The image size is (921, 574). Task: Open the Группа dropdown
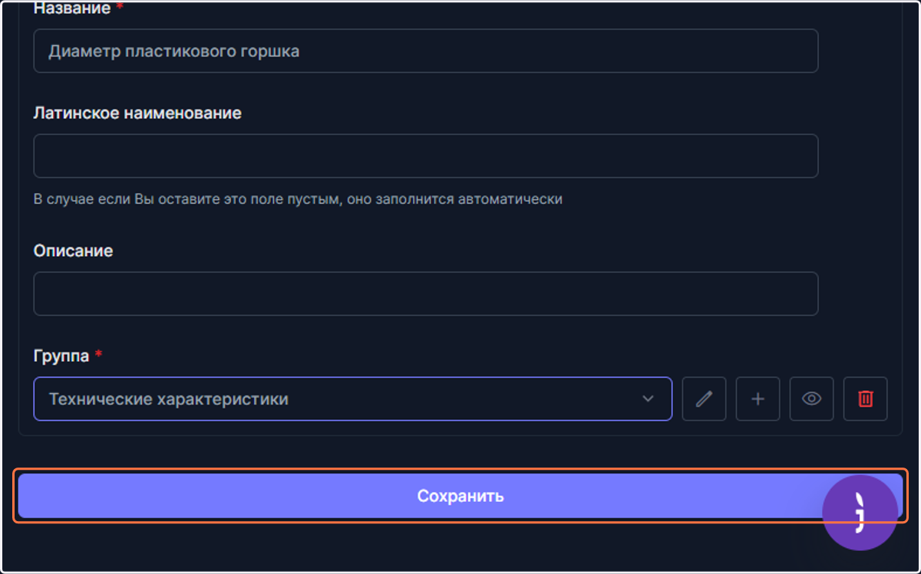353,399
